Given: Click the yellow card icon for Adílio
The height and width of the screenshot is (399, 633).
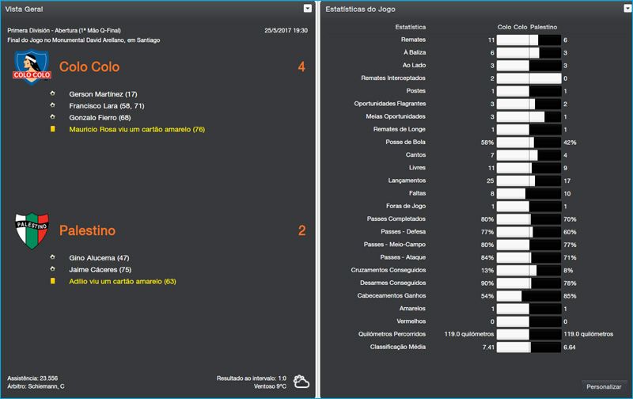Looking at the screenshot, I should coord(53,281).
